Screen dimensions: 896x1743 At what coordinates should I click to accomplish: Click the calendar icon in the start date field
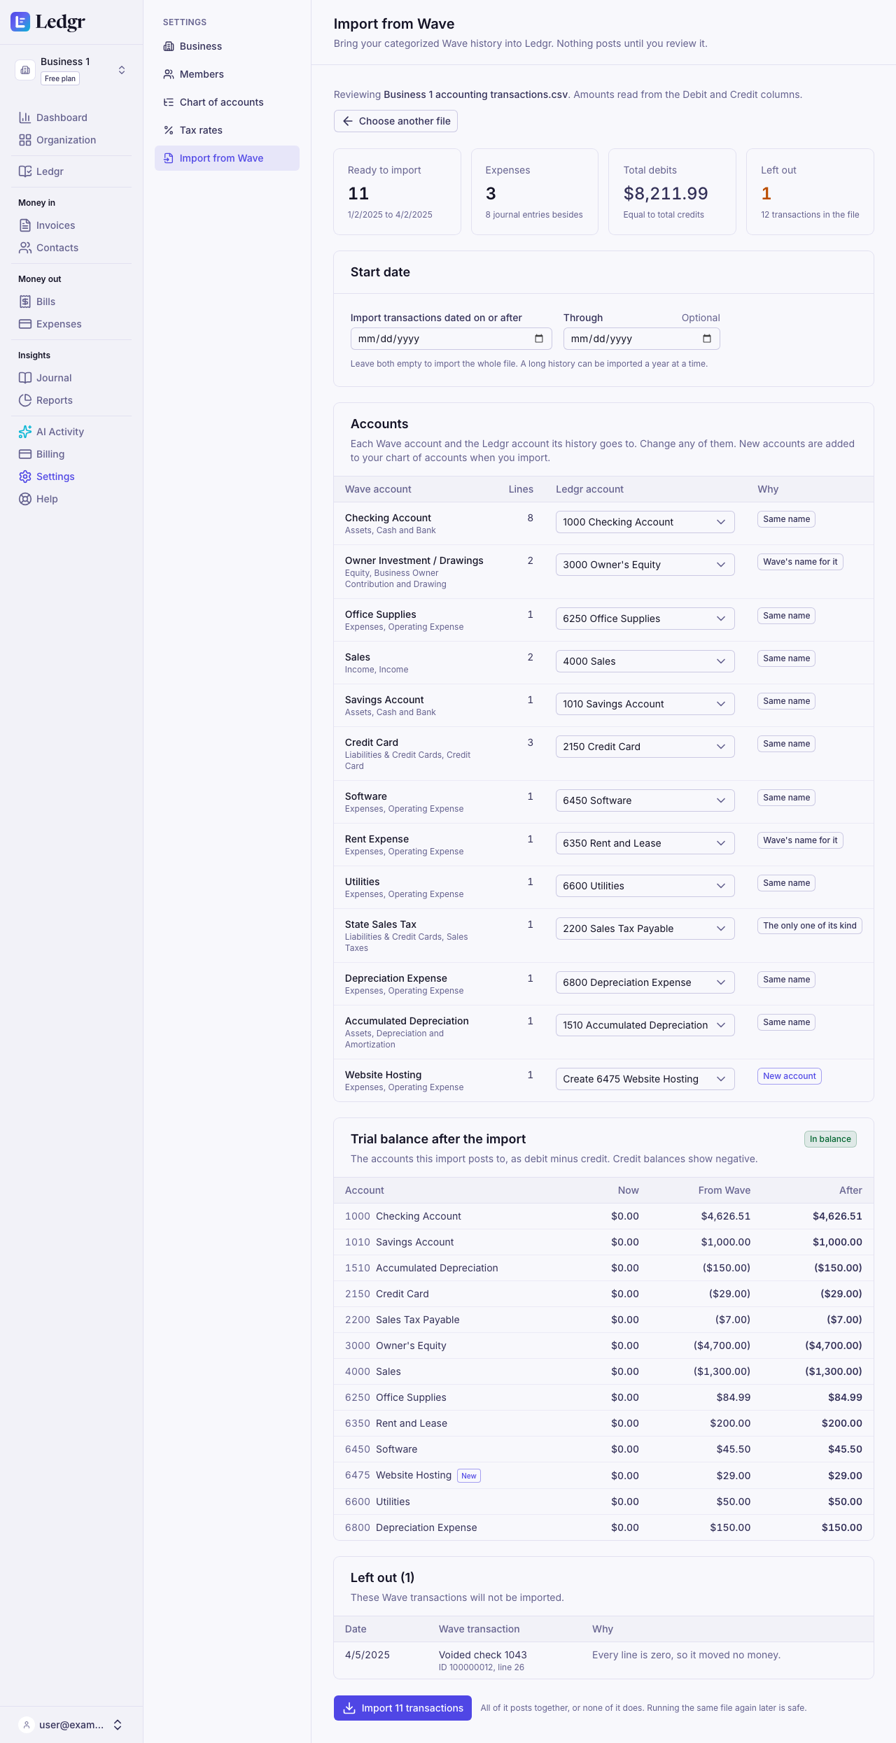click(539, 339)
